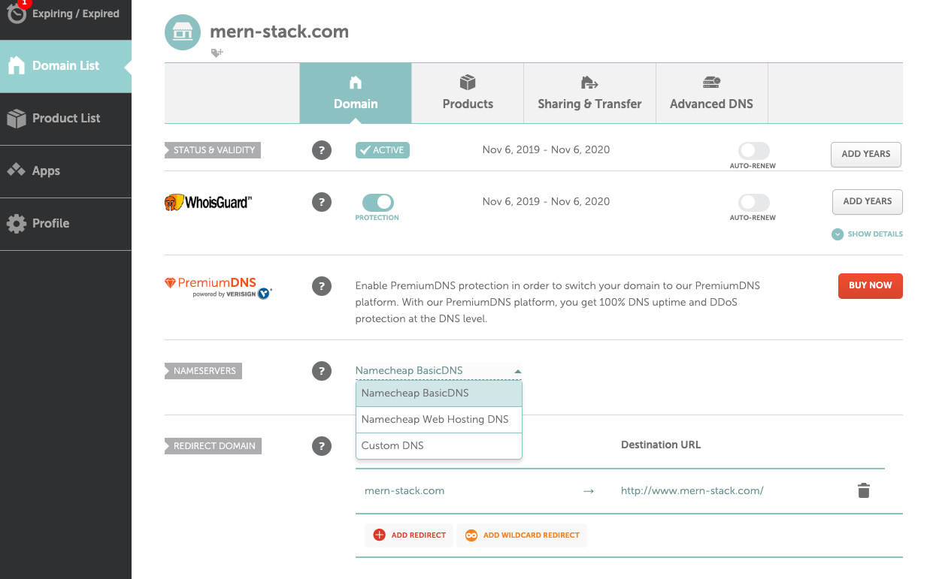This screenshot has height=579, width=933.
Task: Toggle auto-renew for domain Status & Validity
Action: pyautogui.click(x=754, y=150)
